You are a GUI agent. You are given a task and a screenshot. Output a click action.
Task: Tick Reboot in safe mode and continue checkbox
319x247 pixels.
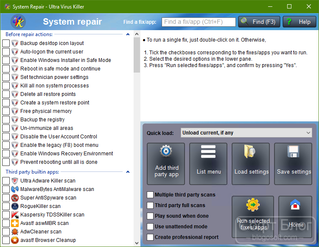[6, 69]
